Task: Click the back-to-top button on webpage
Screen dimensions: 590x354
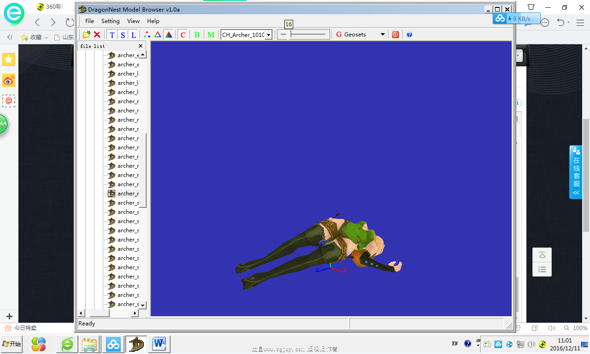Action: click(542, 255)
